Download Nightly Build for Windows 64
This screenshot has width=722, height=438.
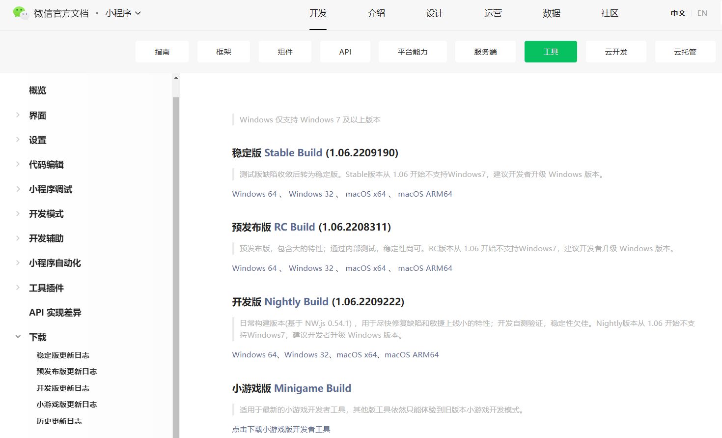tap(254, 354)
